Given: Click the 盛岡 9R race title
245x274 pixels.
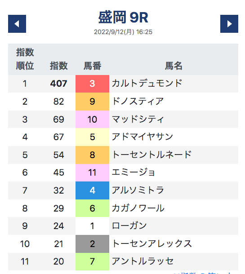Looking at the screenshot, I should click(x=123, y=18).
